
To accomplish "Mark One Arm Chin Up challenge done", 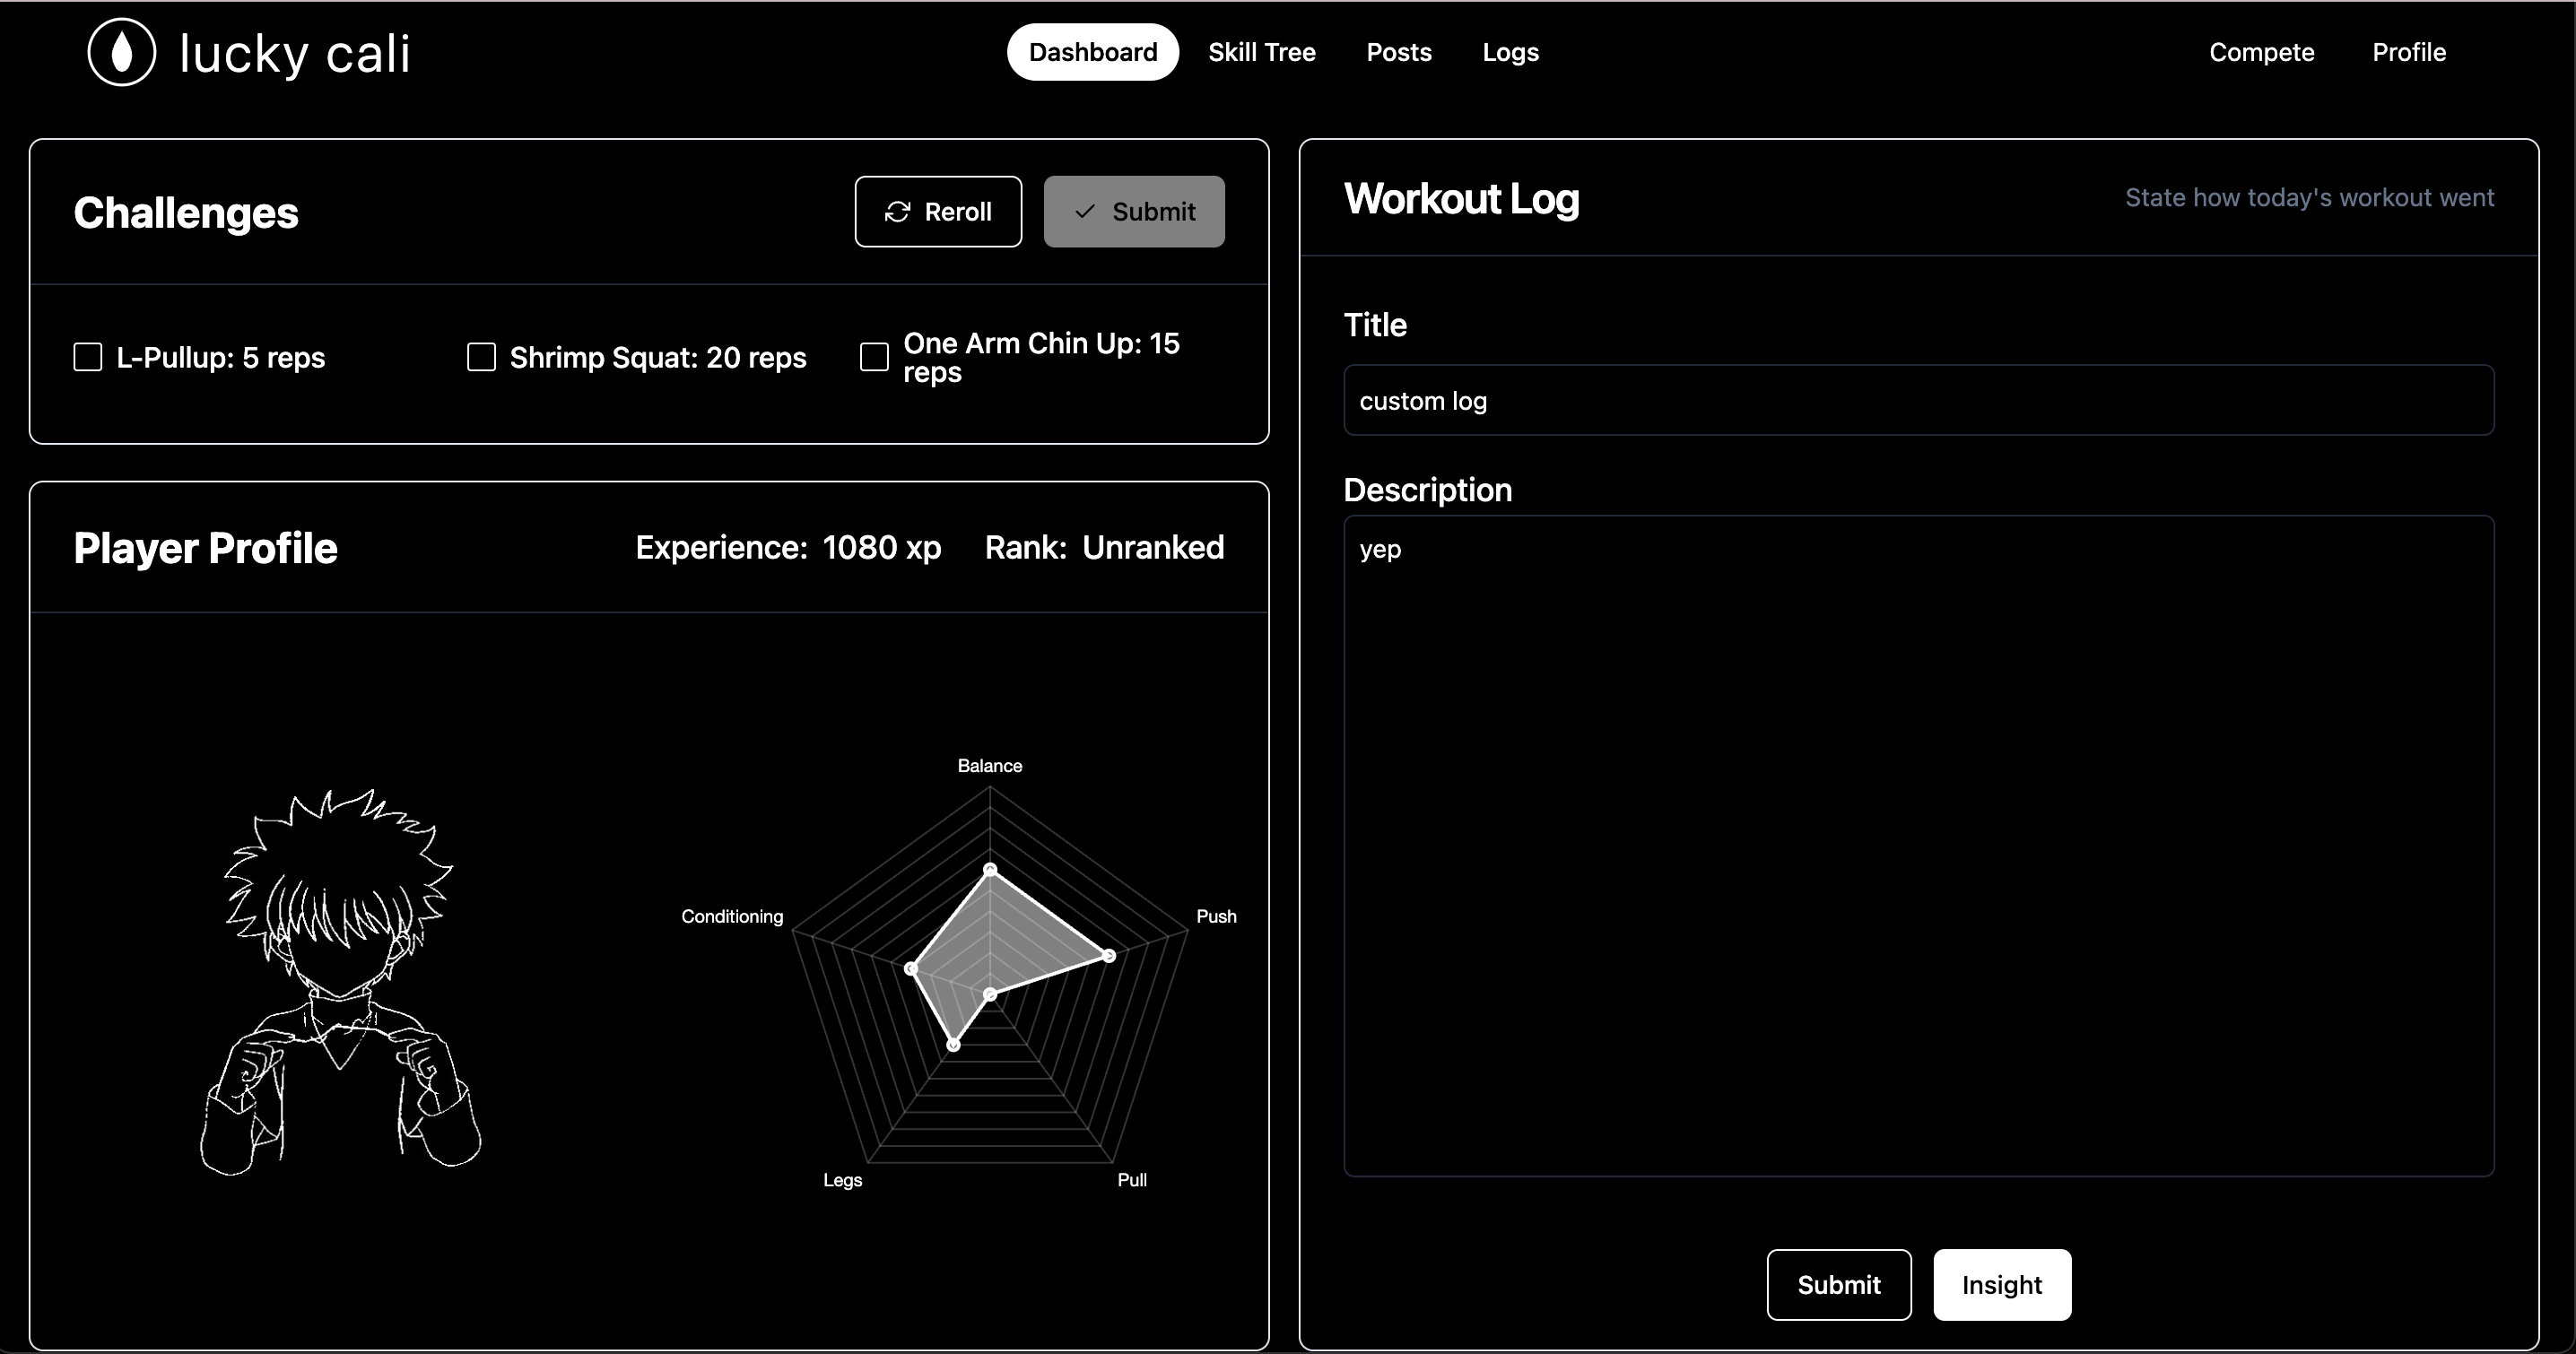I will pos(874,357).
